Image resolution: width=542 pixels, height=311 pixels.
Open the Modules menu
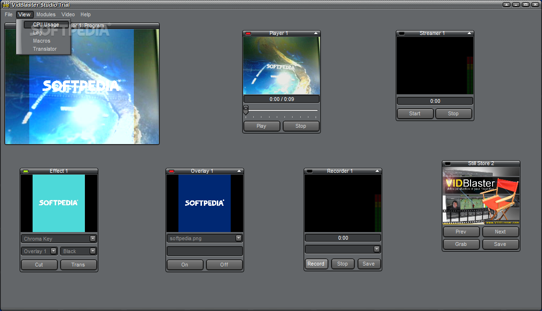(x=46, y=14)
